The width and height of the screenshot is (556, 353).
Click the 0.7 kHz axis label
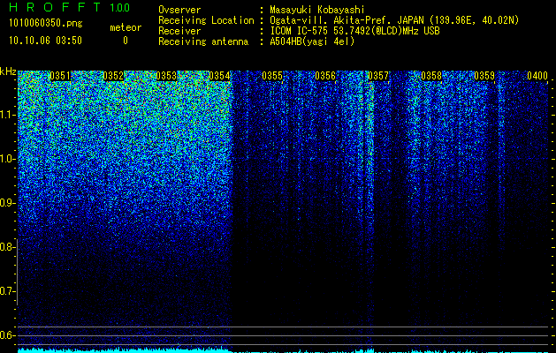[7, 291]
